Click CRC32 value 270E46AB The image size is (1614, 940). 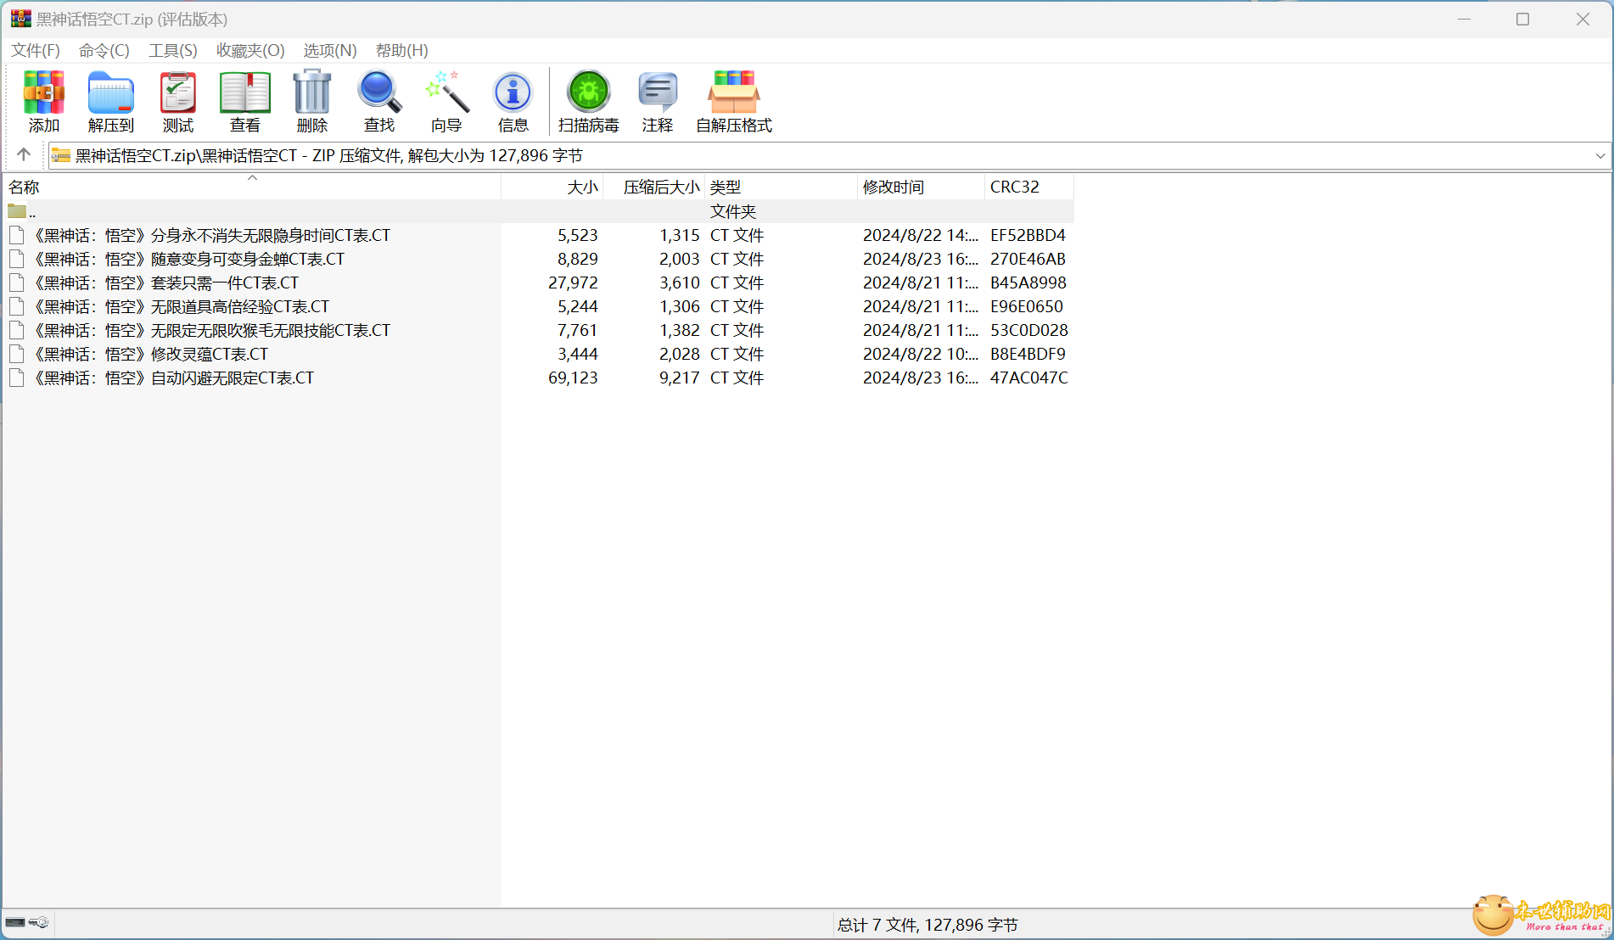click(x=1028, y=259)
